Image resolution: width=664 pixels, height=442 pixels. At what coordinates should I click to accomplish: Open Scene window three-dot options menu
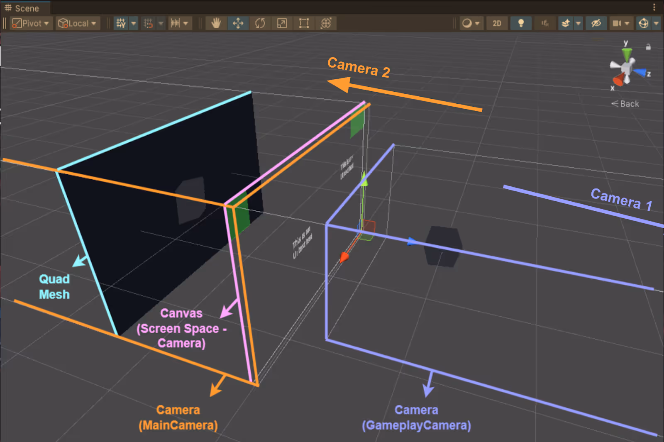point(654,7)
